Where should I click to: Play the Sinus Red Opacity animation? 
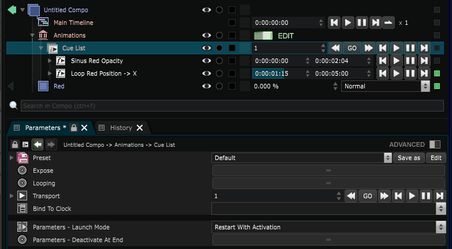point(397,61)
